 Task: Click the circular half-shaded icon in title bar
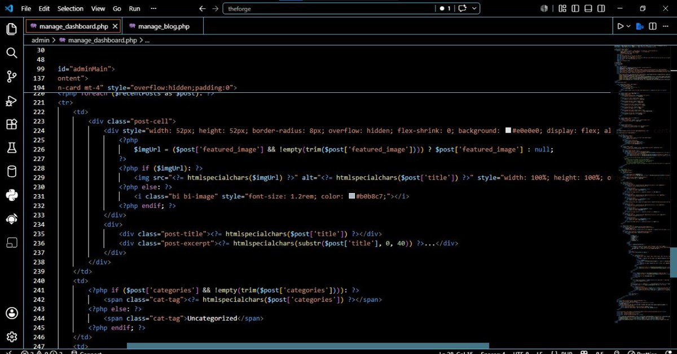pos(544,8)
